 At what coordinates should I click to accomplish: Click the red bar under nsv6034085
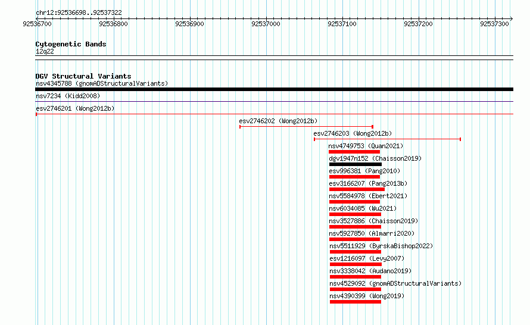(356, 214)
